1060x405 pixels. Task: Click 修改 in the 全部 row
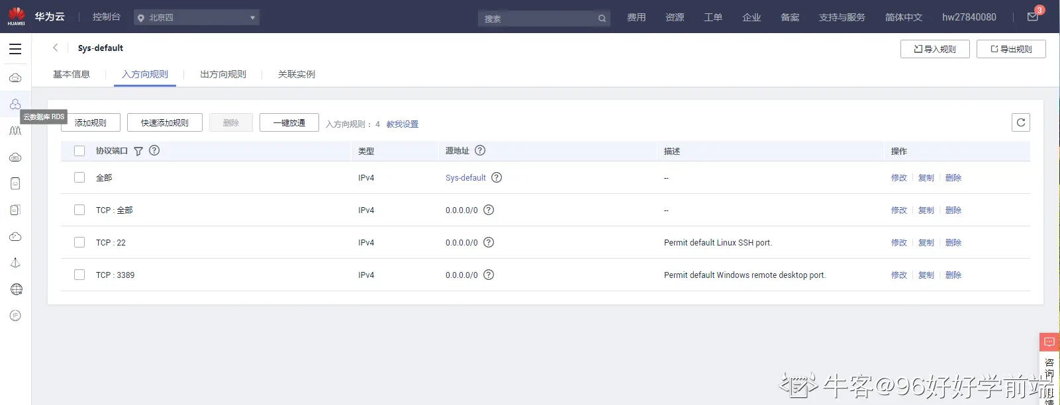click(x=899, y=178)
